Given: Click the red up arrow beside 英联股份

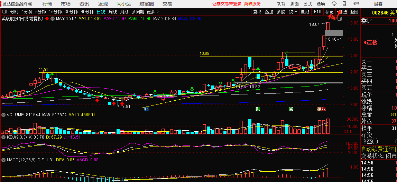Looking at the screenshot, I should click(x=47, y=18).
